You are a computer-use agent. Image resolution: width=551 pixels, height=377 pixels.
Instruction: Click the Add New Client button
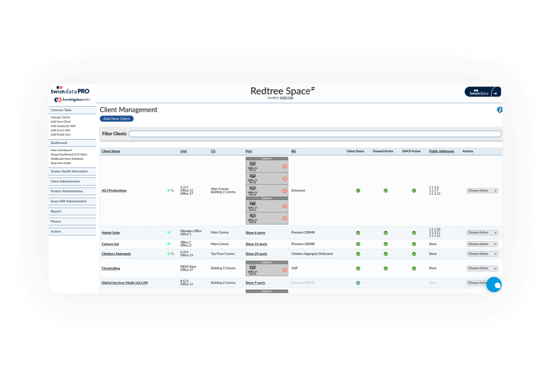pyautogui.click(x=117, y=119)
